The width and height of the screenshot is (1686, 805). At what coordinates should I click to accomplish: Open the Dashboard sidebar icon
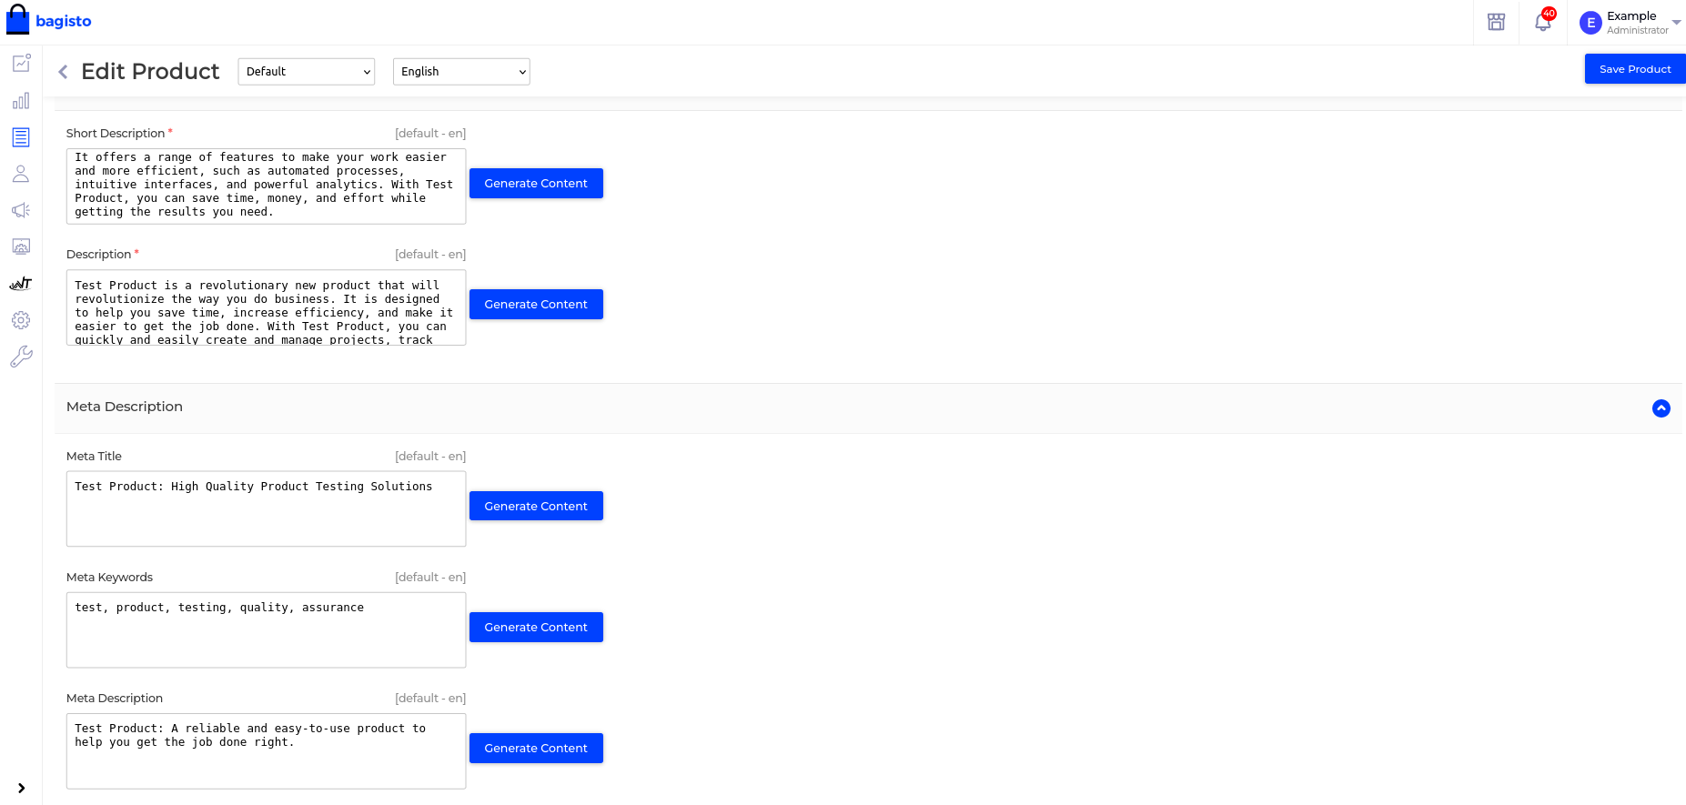(21, 64)
